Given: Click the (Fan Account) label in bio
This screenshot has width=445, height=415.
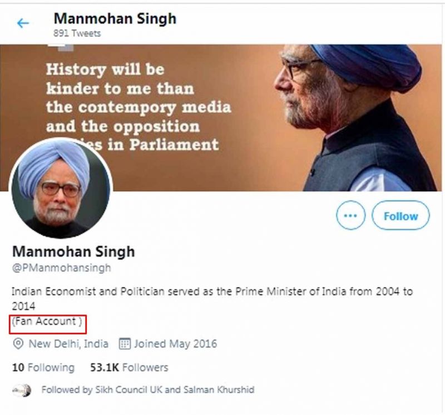Looking at the screenshot, I should pyautogui.click(x=47, y=321).
